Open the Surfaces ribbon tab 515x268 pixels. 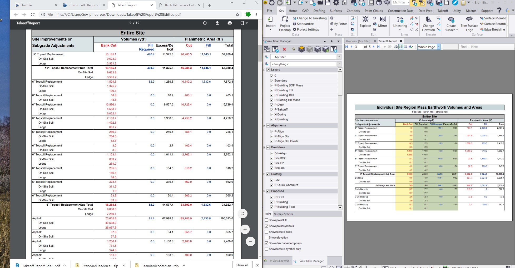[336, 11]
